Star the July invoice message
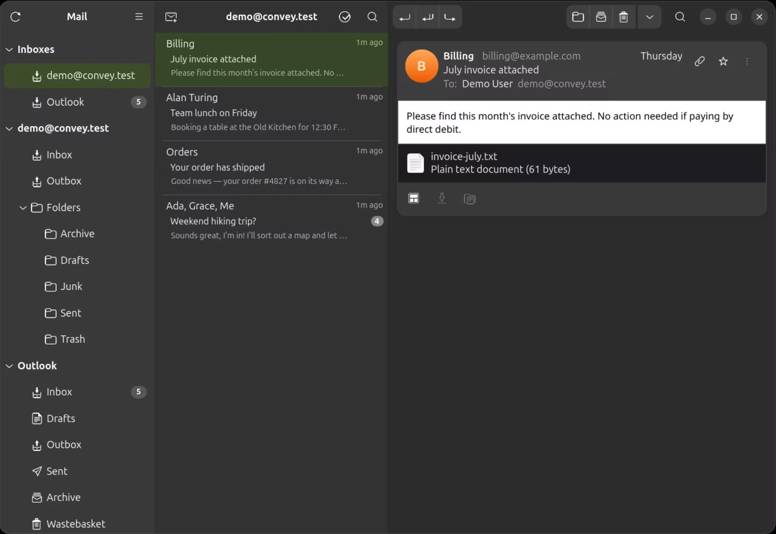This screenshot has height=534, width=776. pos(723,61)
